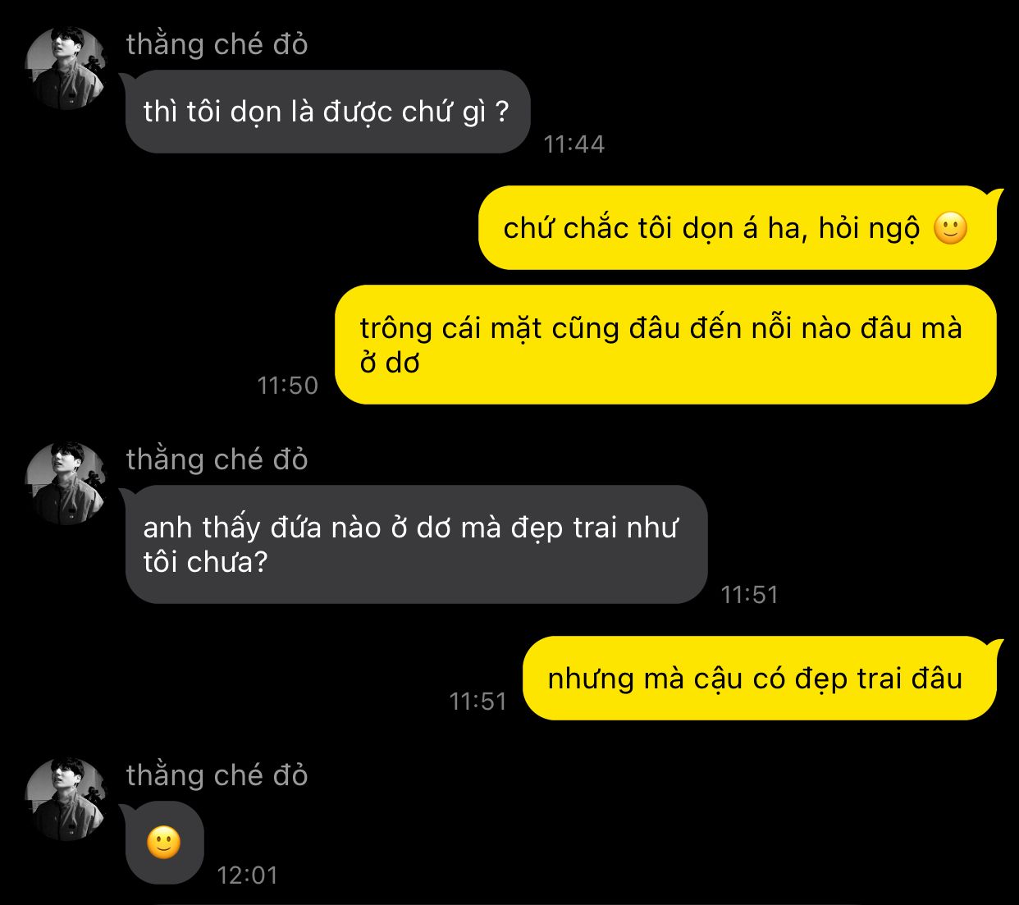Click the 12:01 timestamp
Screen dimensions: 1019x905
click(248, 875)
